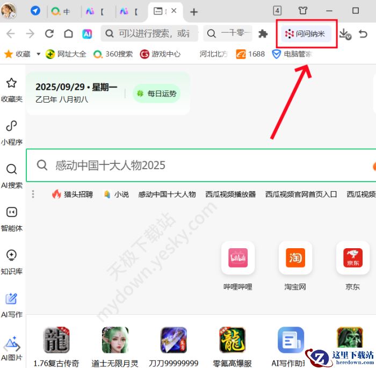Open AI搜索 in the left sidebar
The width and height of the screenshot is (376, 368).
point(11,176)
